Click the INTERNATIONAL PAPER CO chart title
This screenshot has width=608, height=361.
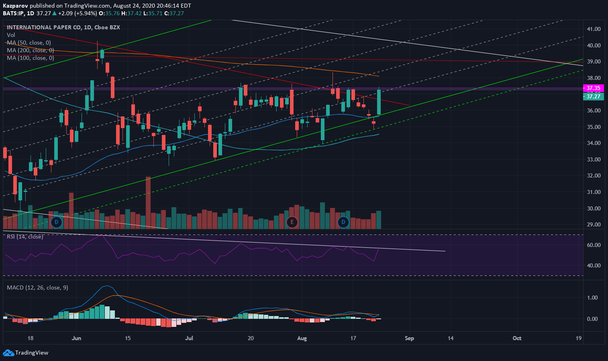click(63, 27)
